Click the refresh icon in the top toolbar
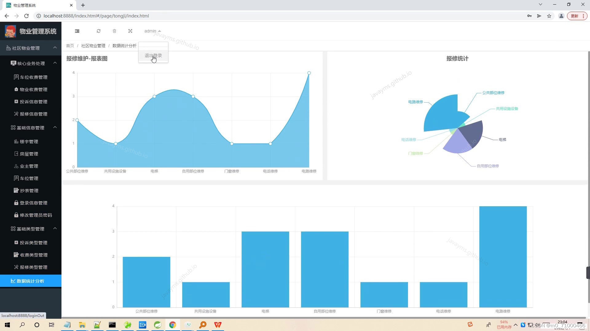This screenshot has width=590, height=331. pyautogui.click(x=99, y=31)
